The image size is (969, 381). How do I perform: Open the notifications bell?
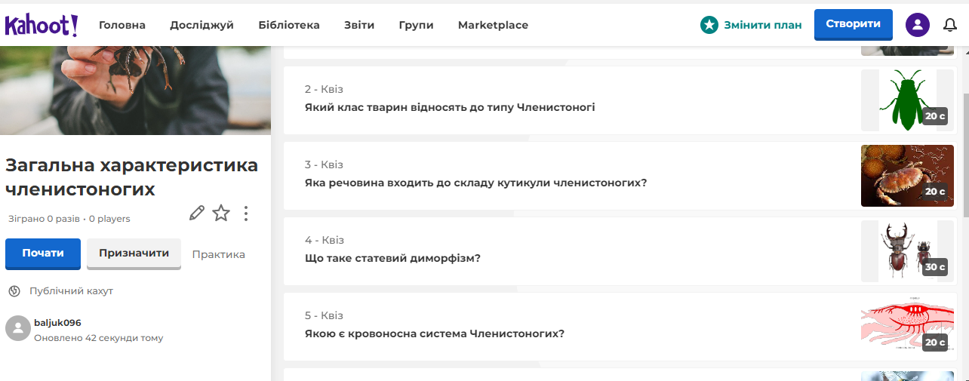point(950,25)
